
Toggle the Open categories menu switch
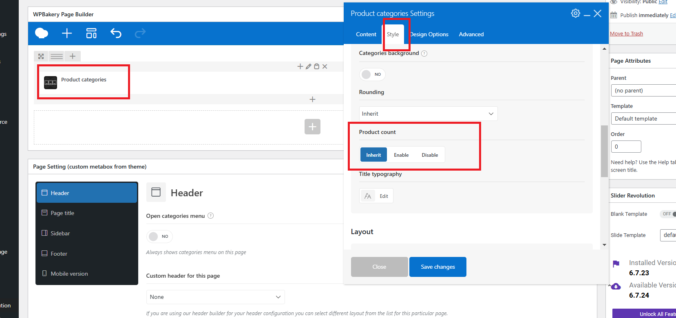[x=159, y=236]
